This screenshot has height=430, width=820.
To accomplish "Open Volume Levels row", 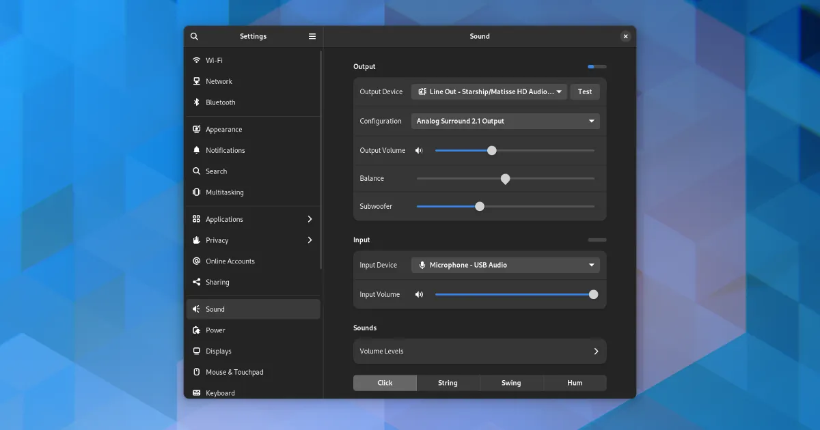I will coord(479,352).
